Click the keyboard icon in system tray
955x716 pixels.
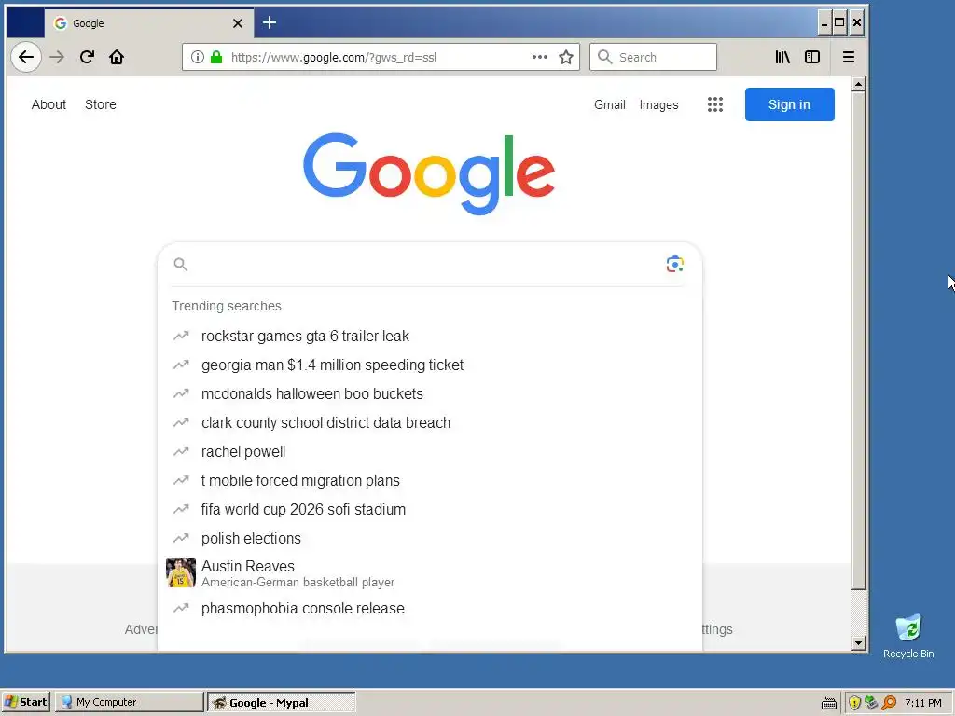click(829, 703)
